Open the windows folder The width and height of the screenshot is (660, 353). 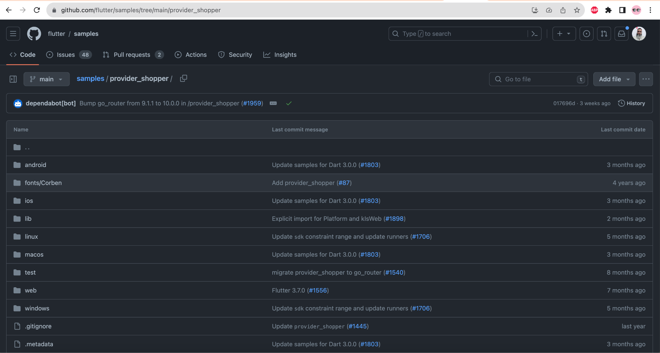[37, 309]
